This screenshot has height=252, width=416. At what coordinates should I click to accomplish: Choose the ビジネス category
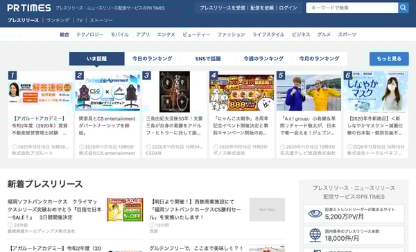point(301,35)
